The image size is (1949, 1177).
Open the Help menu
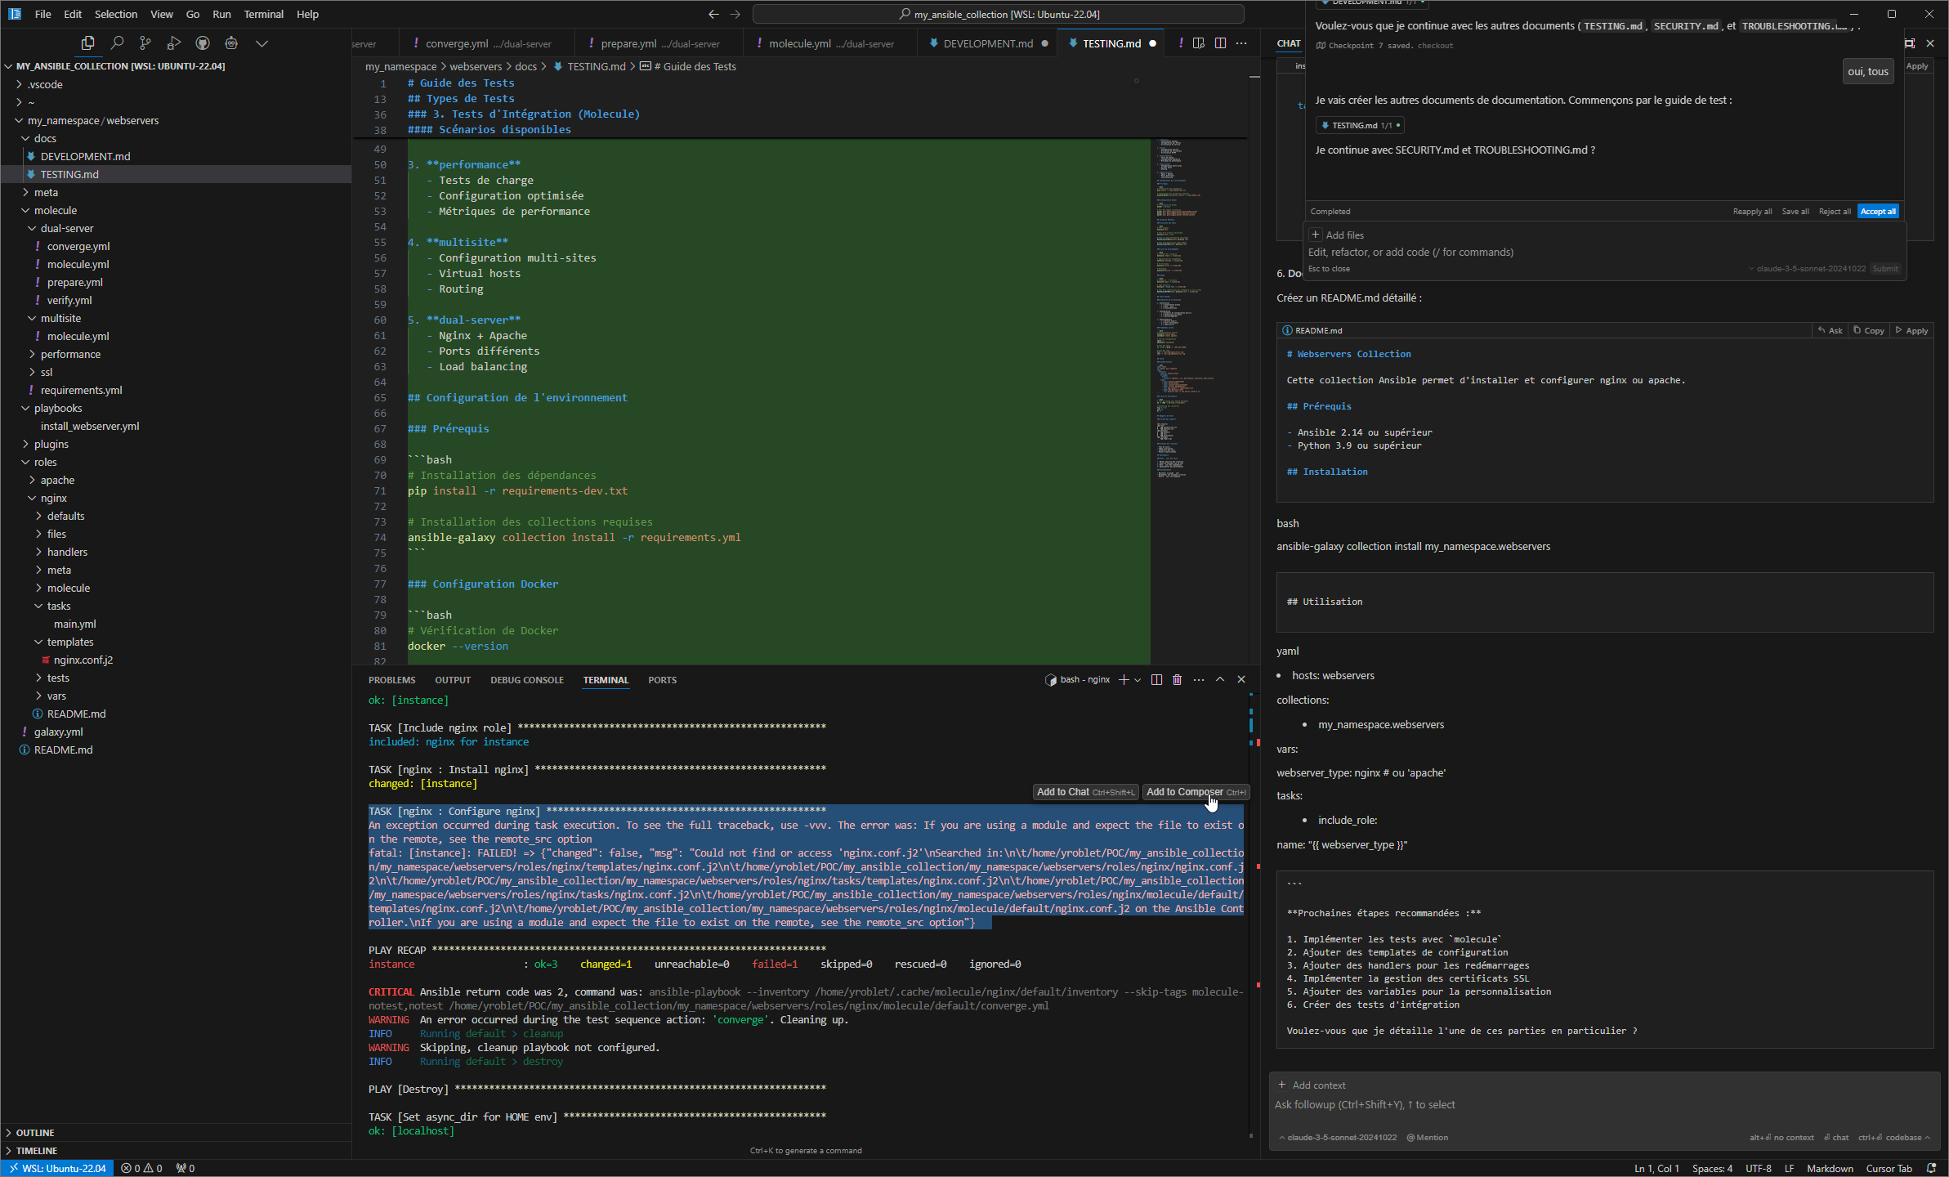pos(307,14)
